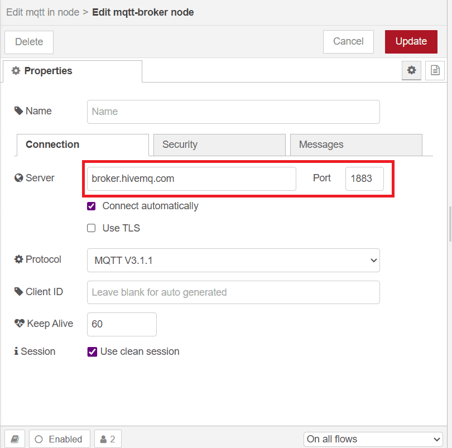Click the cog icon beside Protocol
This screenshot has height=448, width=452.
[18, 259]
